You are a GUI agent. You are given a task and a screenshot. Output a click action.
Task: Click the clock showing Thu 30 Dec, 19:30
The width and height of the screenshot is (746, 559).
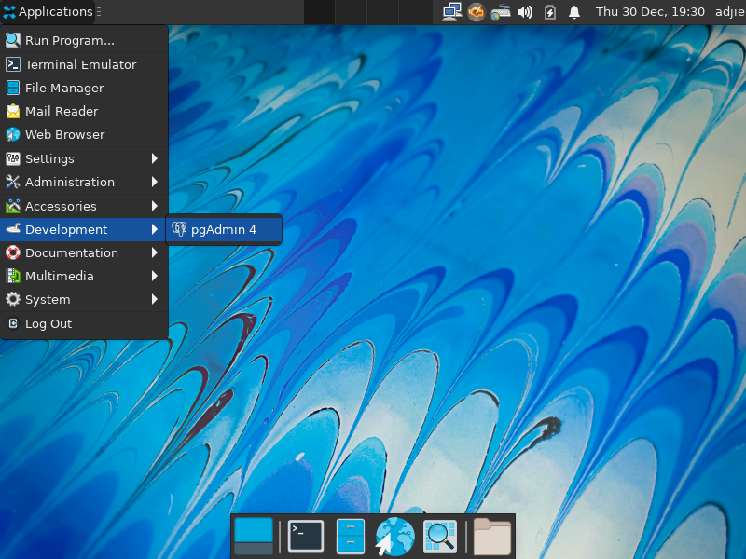[x=650, y=12]
